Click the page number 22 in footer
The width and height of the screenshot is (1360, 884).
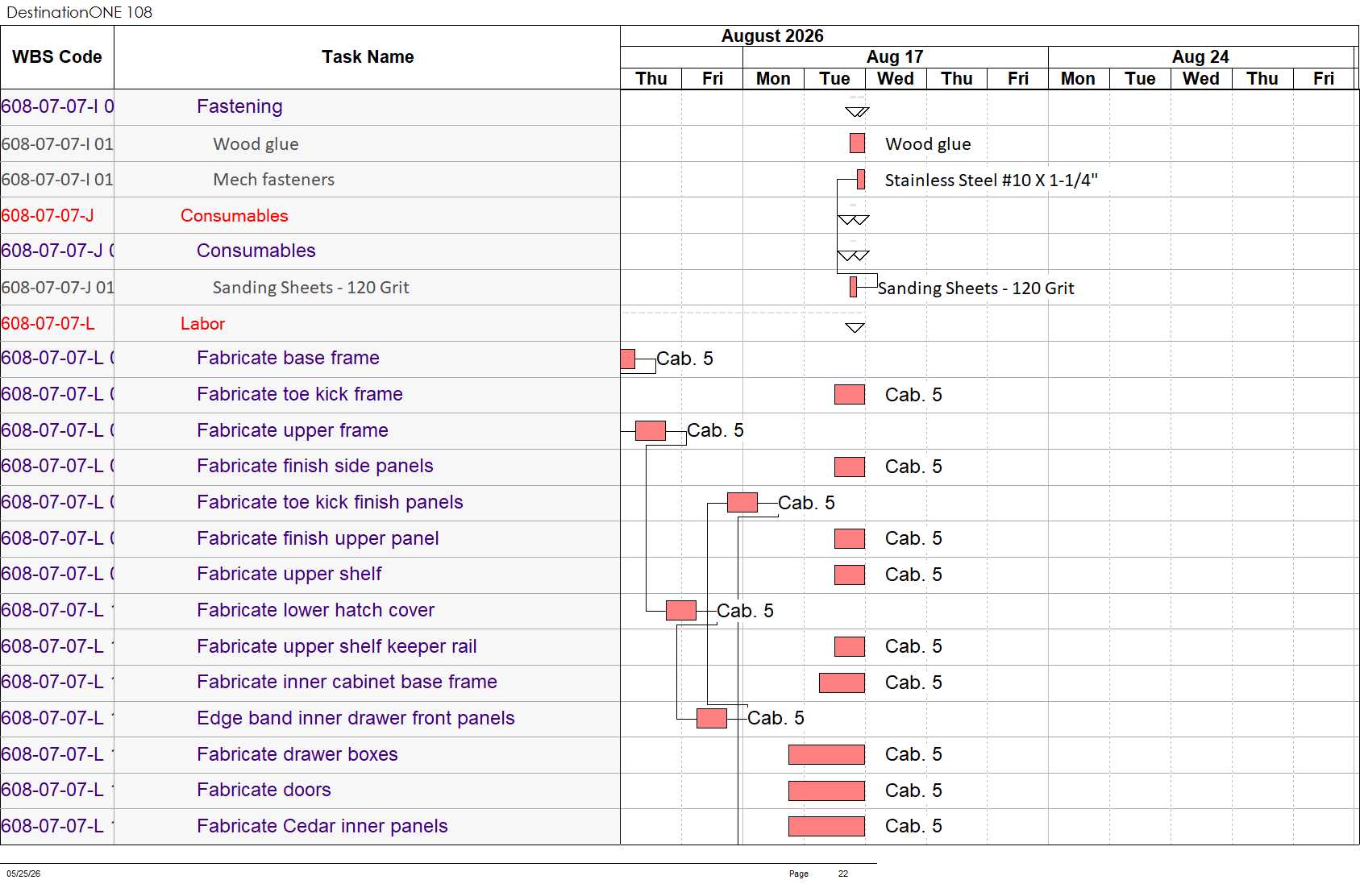843,874
